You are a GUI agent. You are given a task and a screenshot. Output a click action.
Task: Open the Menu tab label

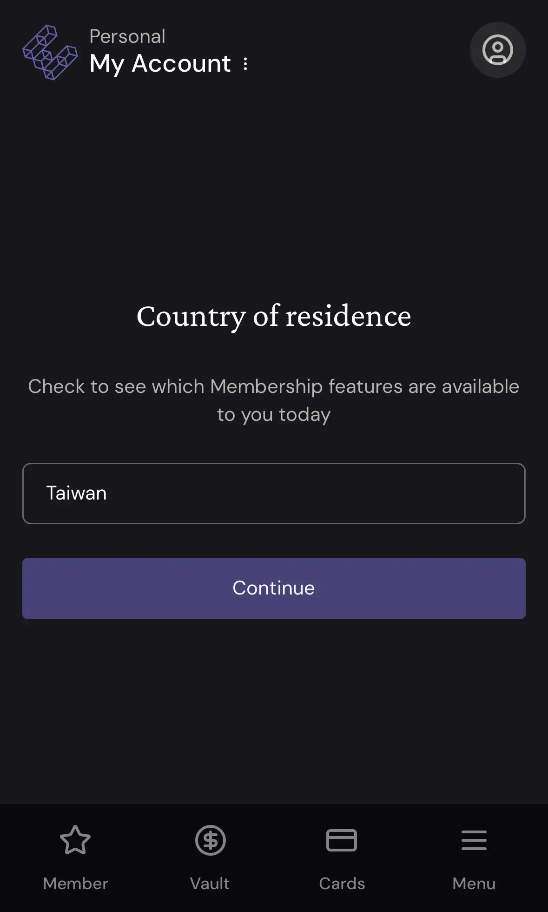point(474,883)
